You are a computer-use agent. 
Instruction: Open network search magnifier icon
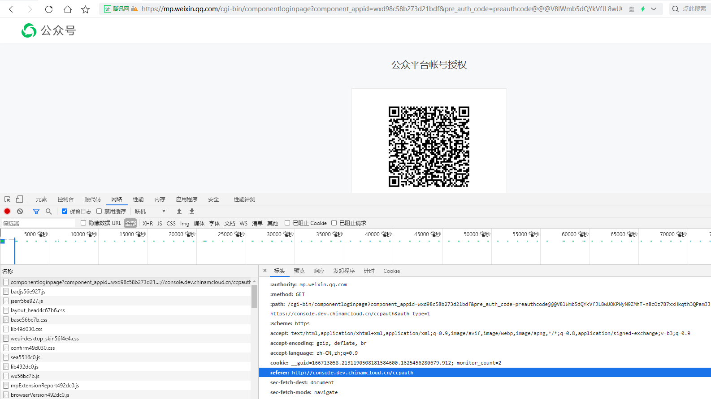click(x=48, y=211)
